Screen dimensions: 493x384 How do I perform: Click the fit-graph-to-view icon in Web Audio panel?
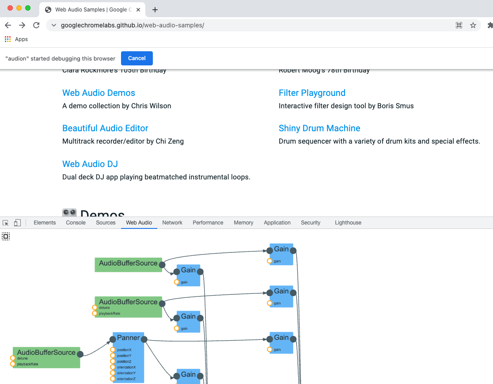[x=6, y=236]
